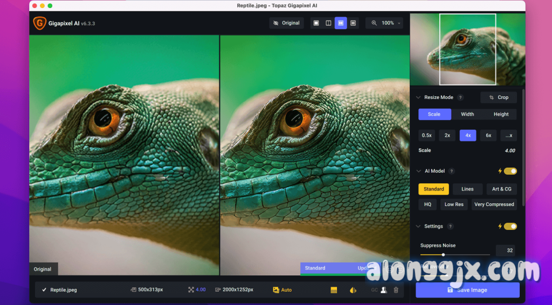Disable the Settings auto toggle
This screenshot has width=552, height=305.
point(510,226)
